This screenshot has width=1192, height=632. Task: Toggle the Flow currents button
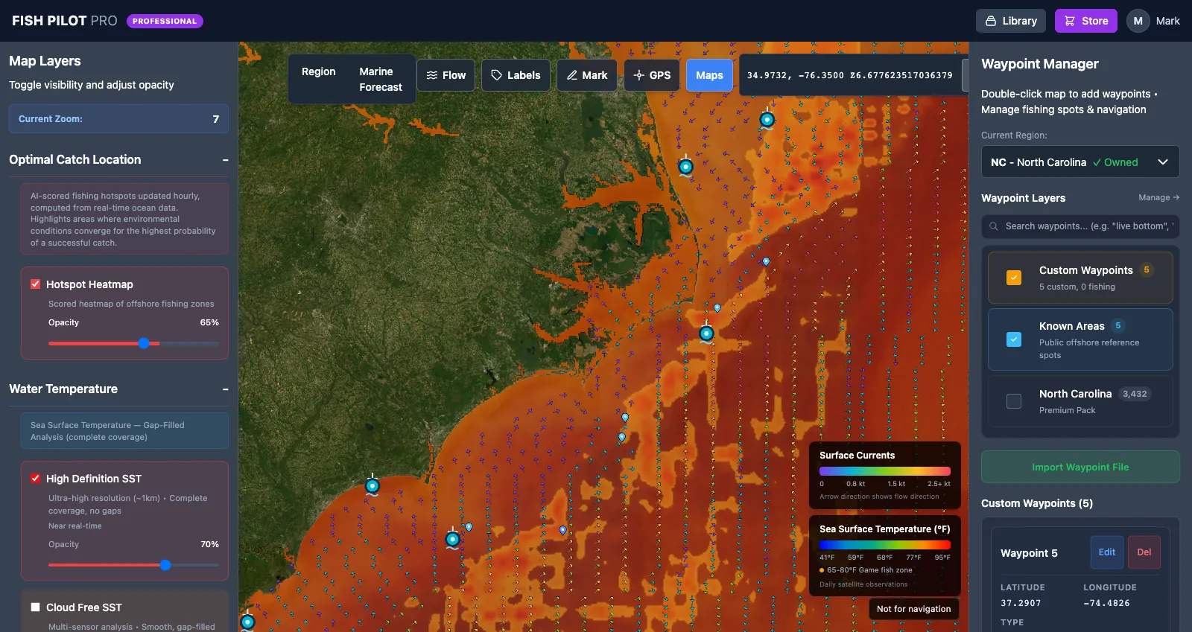tap(446, 75)
